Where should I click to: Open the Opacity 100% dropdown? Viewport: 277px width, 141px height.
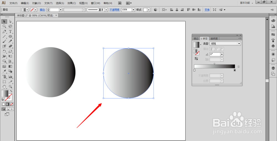pyautogui.click(x=134, y=10)
